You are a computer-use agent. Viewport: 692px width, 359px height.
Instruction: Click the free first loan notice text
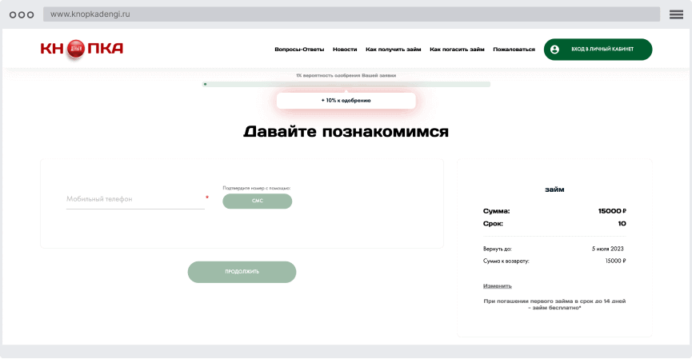point(554,305)
